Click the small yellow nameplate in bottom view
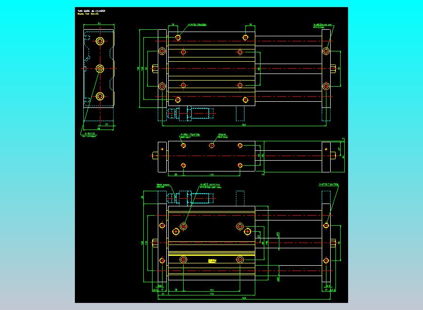Image resolution: width=423 pixels, height=310 pixels. [212, 261]
